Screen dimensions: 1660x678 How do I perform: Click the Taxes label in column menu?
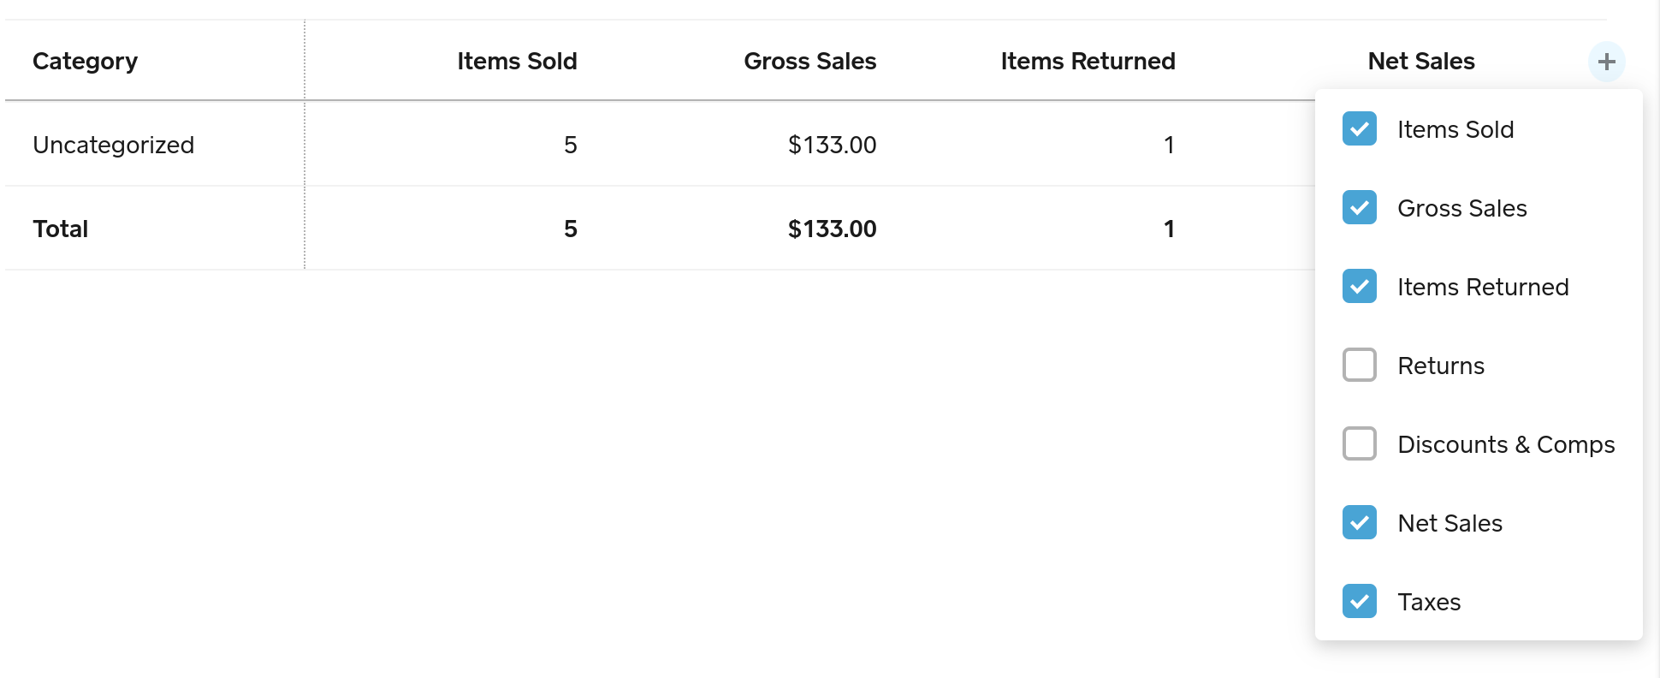click(x=1428, y=603)
